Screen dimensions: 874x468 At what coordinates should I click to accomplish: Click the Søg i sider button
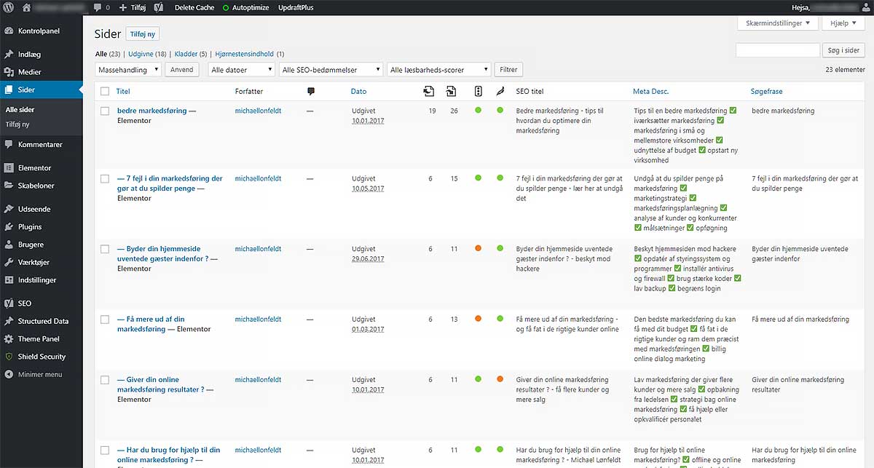click(844, 50)
